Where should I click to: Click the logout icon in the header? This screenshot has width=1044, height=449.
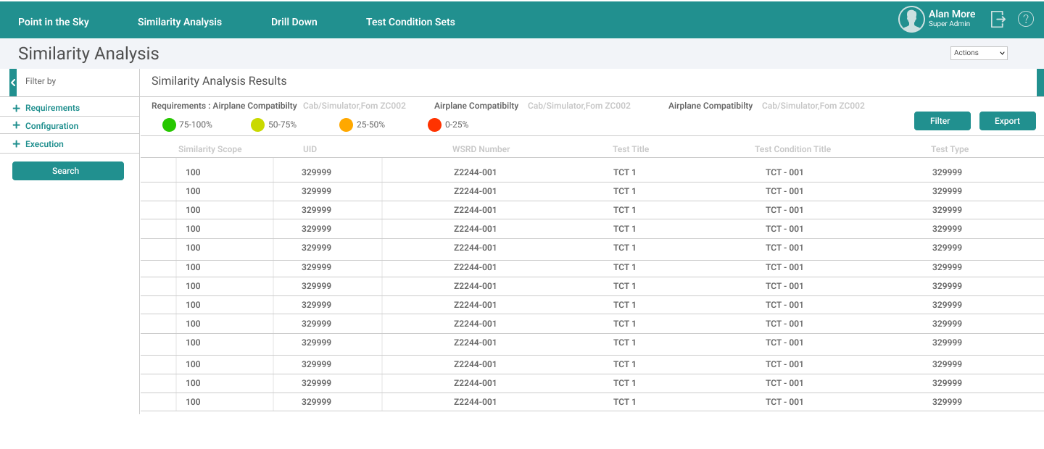pyautogui.click(x=998, y=20)
